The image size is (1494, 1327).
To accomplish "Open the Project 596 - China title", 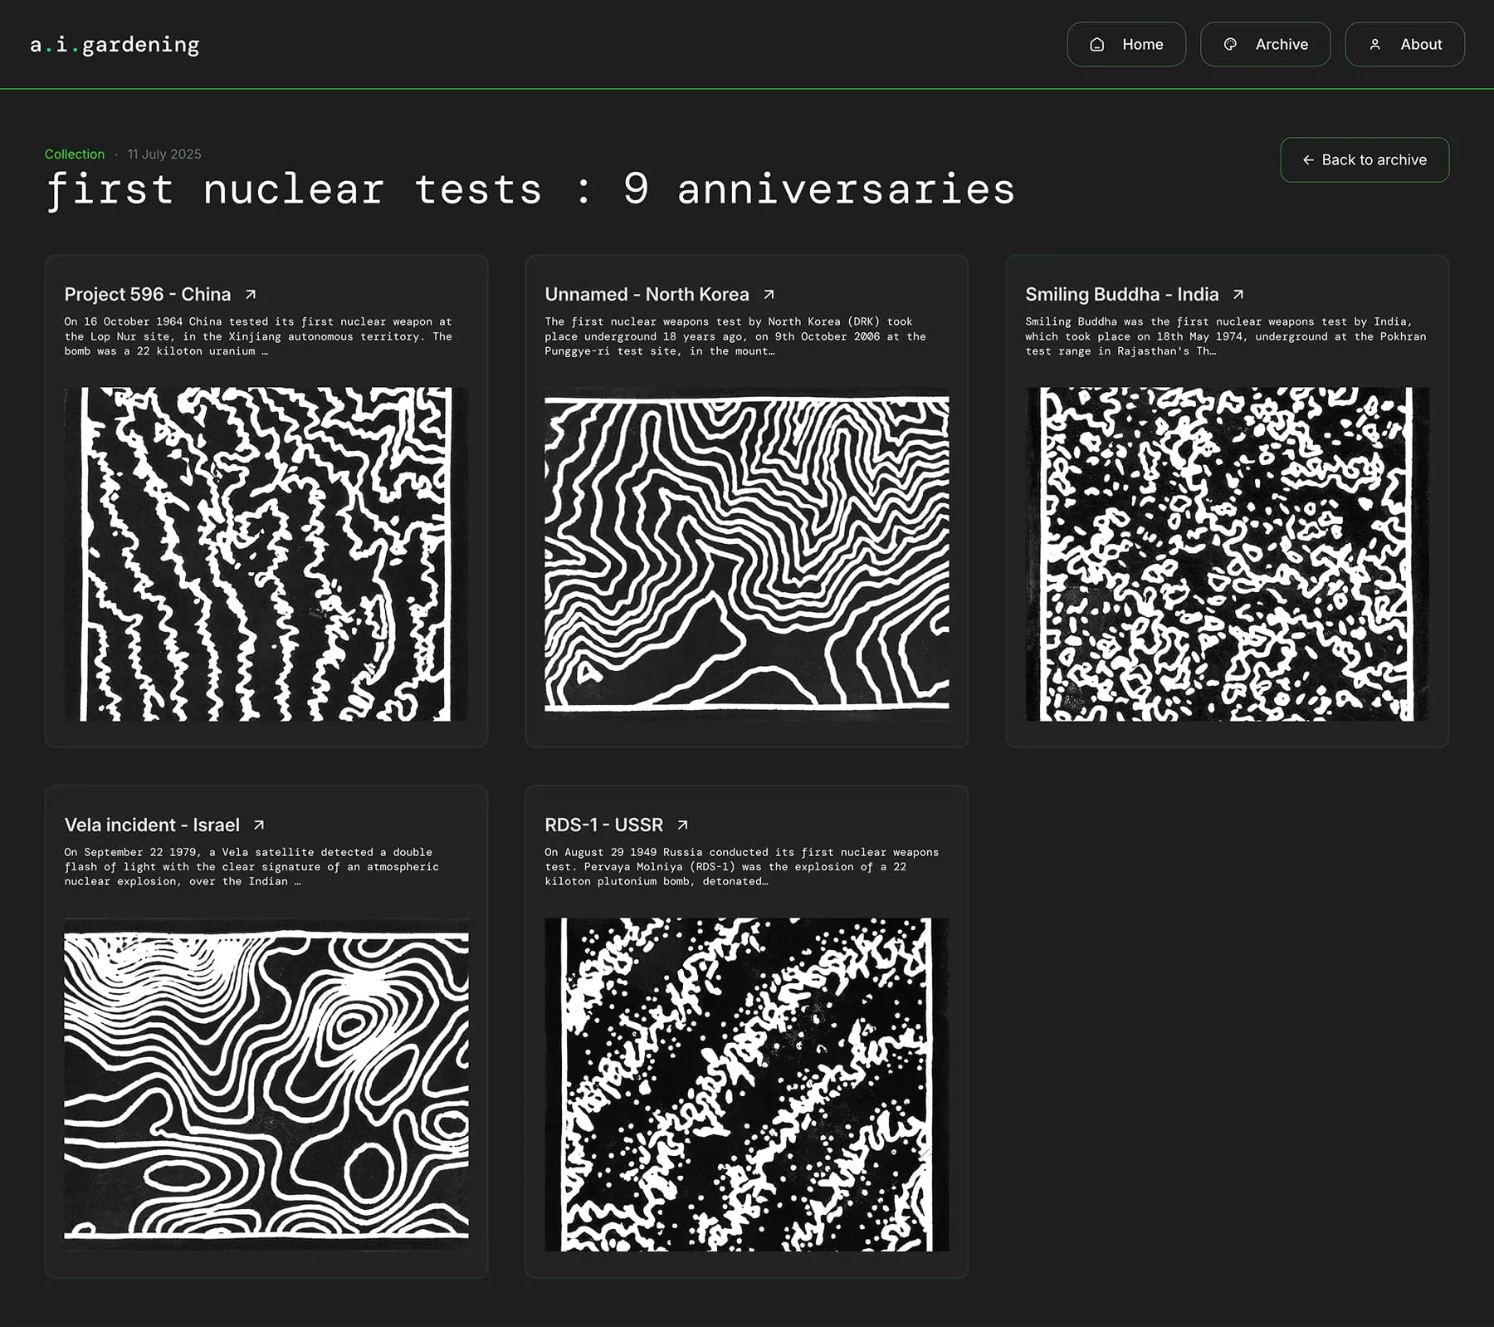I will tap(148, 295).
